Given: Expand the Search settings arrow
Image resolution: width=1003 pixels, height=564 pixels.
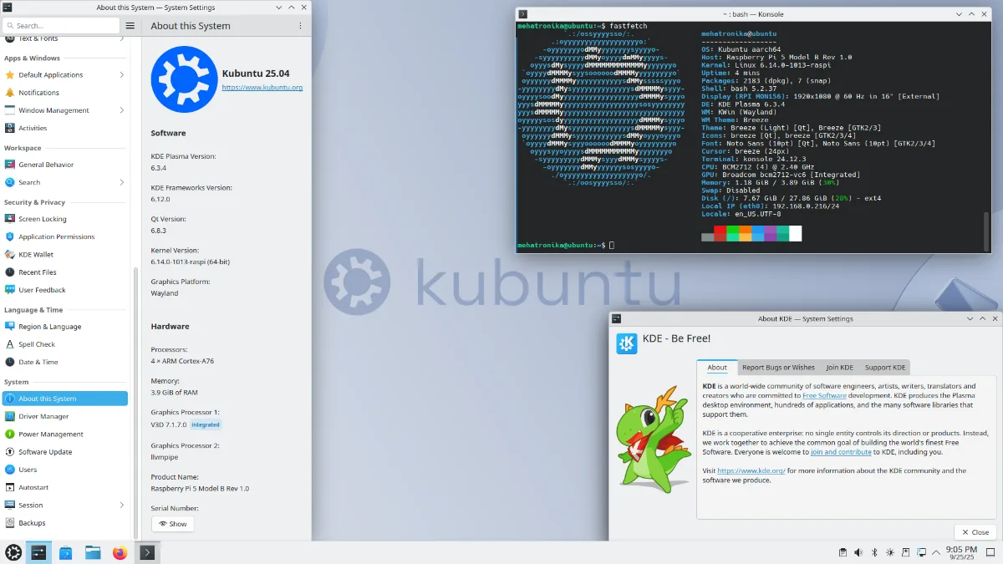Looking at the screenshot, I should [122, 182].
